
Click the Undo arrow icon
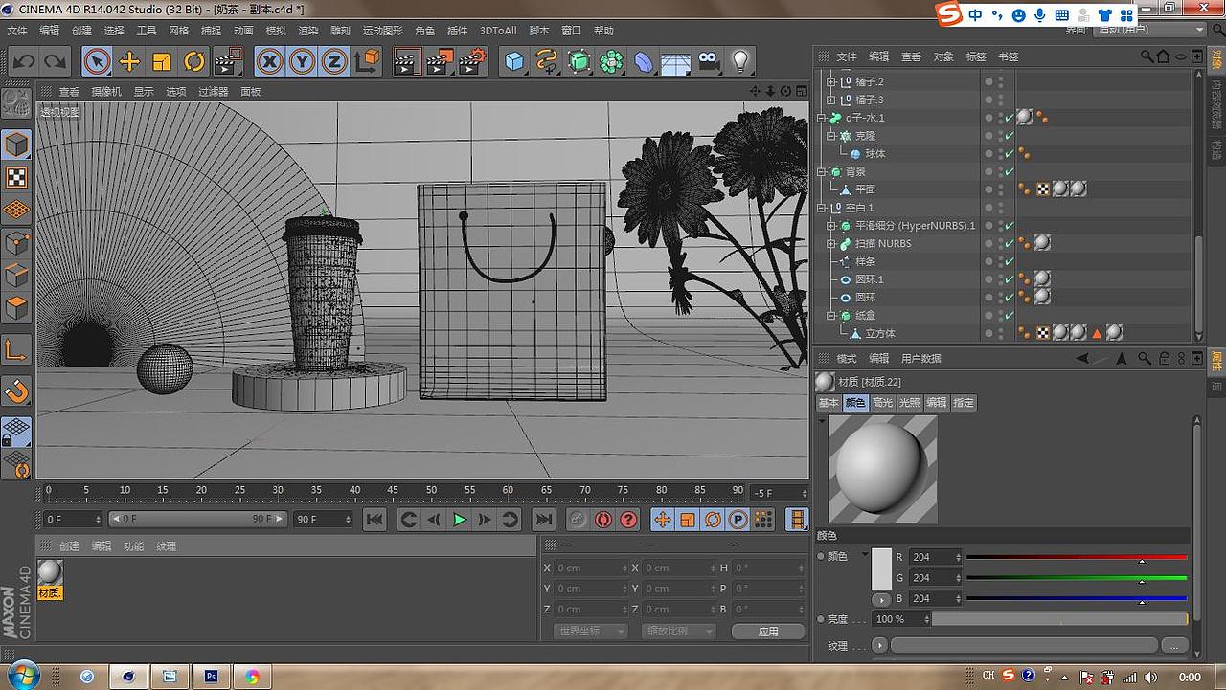pyautogui.click(x=23, y=62)
